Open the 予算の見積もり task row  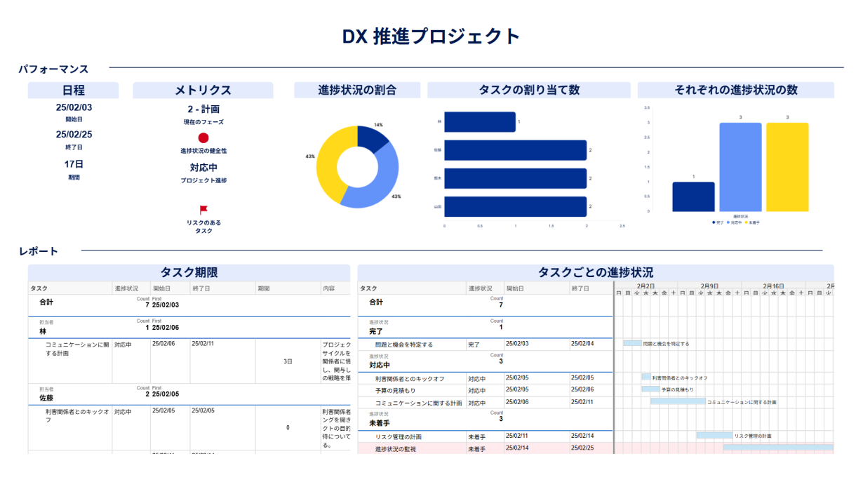[395, 390]
